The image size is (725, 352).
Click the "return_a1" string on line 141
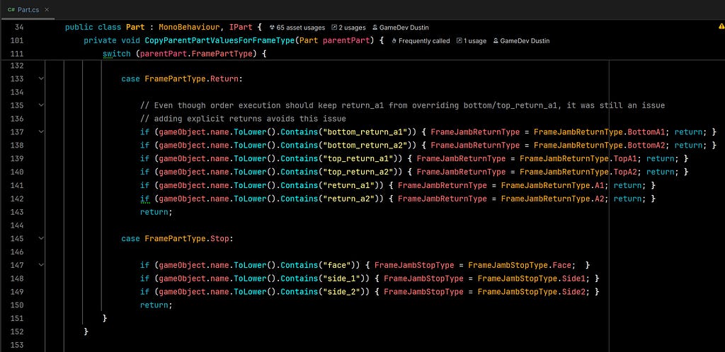pos(348,185)
